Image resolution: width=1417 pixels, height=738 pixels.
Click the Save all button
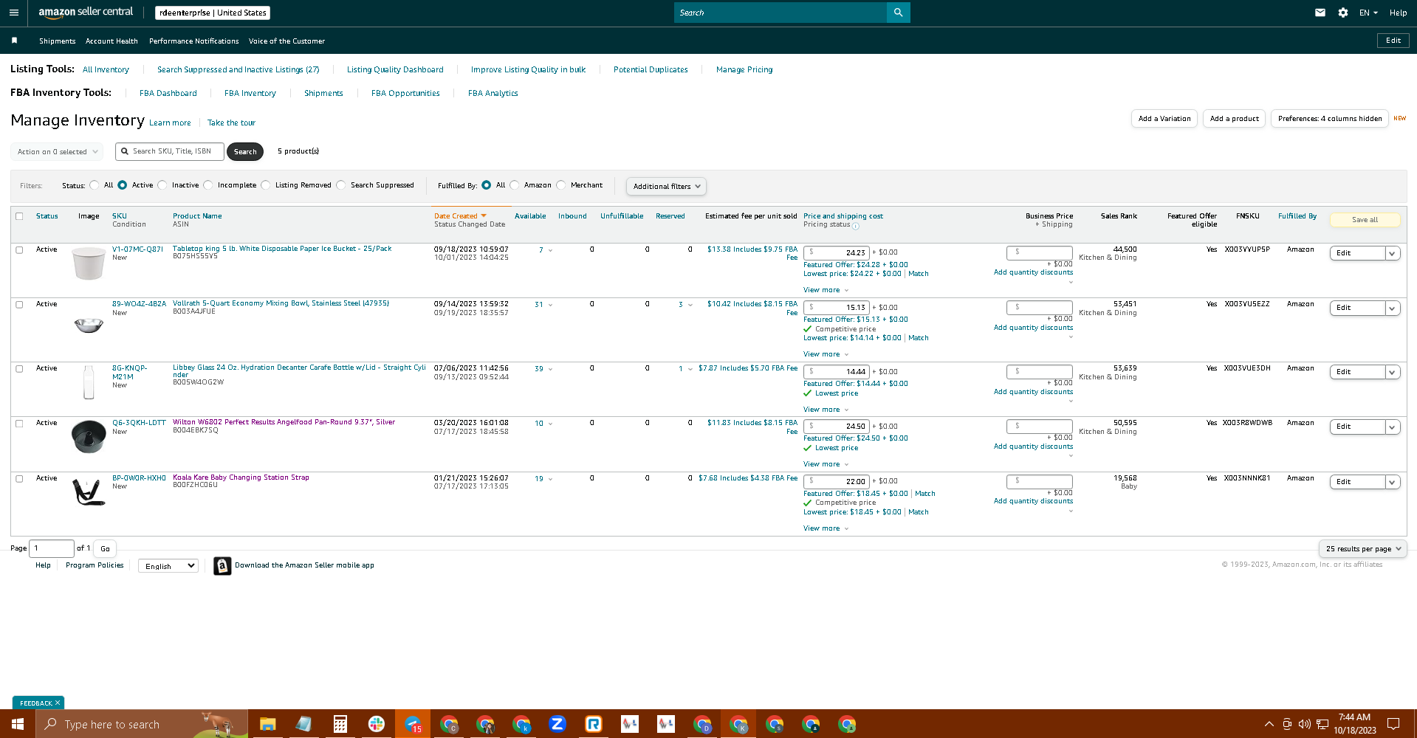click(1365, 220)
